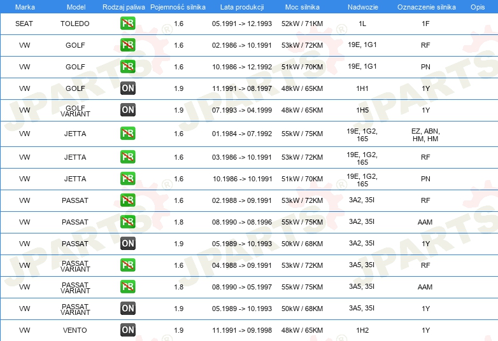Viewport: 498px width, 341px height.
Task: Click AAM engine code in PASSAT VARIANT row
Action: (425, 287)
